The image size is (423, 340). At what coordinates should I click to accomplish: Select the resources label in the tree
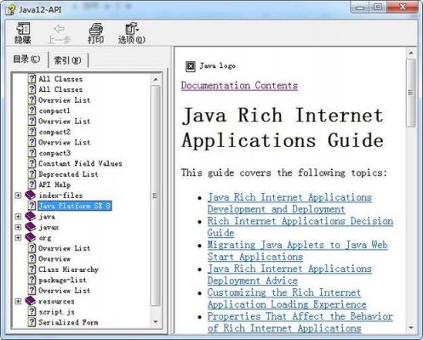[x=56, y=301]
